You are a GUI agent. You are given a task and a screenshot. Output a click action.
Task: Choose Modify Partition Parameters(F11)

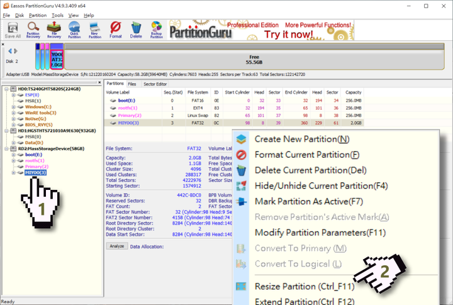tap(320, 233)
